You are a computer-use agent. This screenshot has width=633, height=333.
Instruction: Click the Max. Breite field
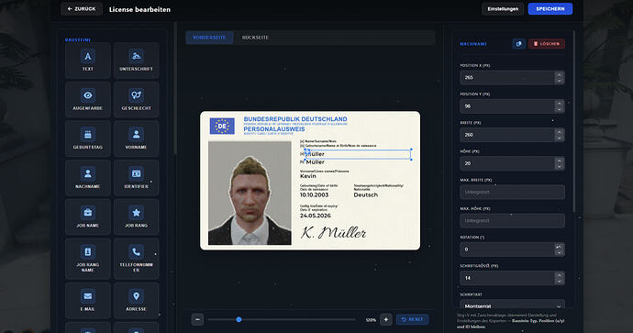click(512, 192)
